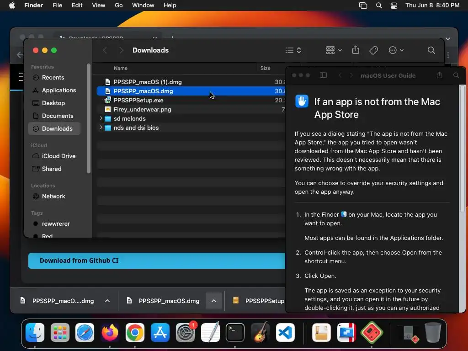
Task: Select Applications in Finder sidebar
Action: click(x=54, y=90)
